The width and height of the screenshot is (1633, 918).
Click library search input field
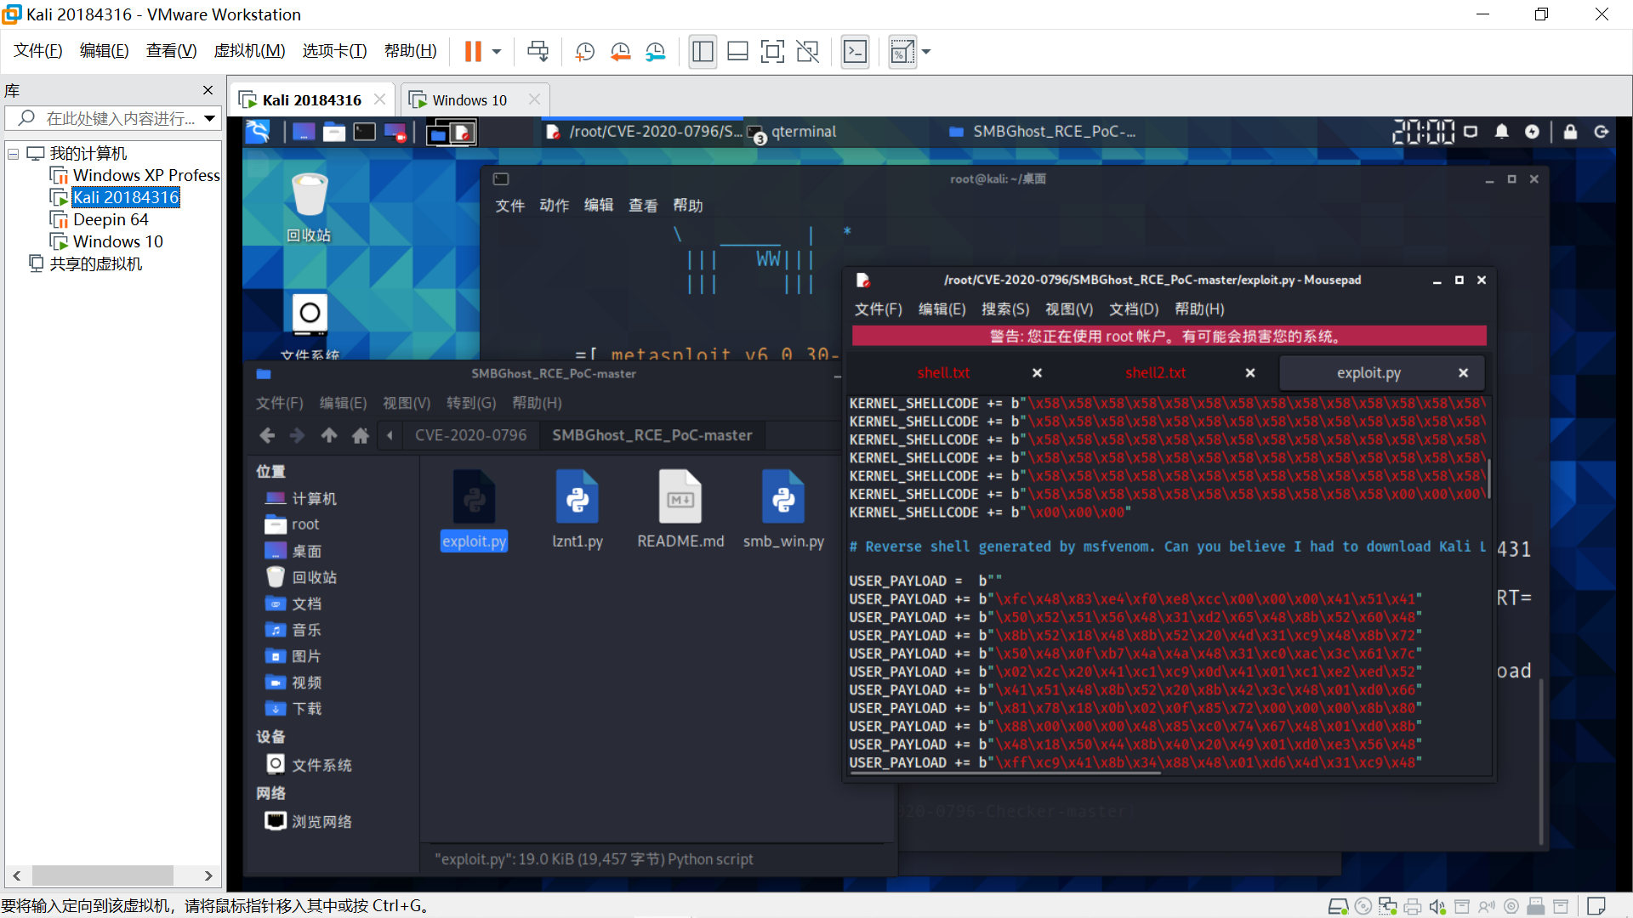(119, 118)
